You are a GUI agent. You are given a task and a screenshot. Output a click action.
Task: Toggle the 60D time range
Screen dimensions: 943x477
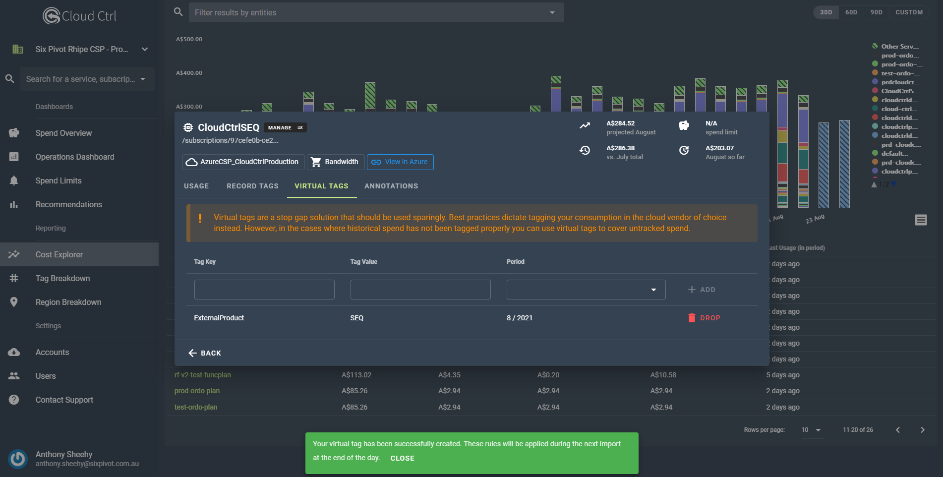851,12
